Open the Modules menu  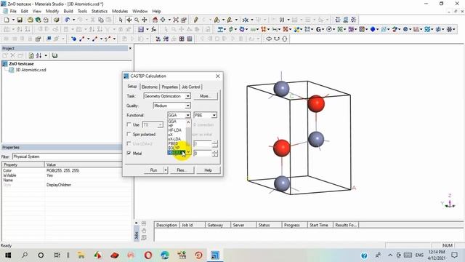tap(120, 12)
